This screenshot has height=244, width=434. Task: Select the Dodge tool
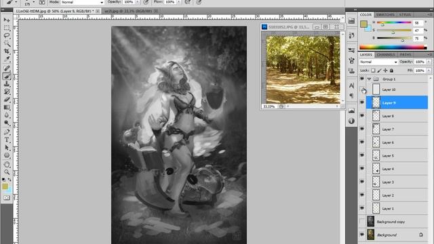click(7, 123)
